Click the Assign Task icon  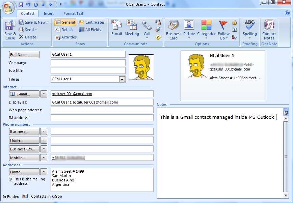pos(158,22)
